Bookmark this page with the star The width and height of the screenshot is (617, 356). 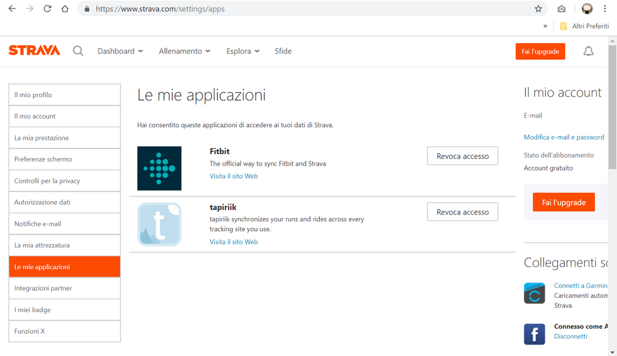click(x=539, y=9)
